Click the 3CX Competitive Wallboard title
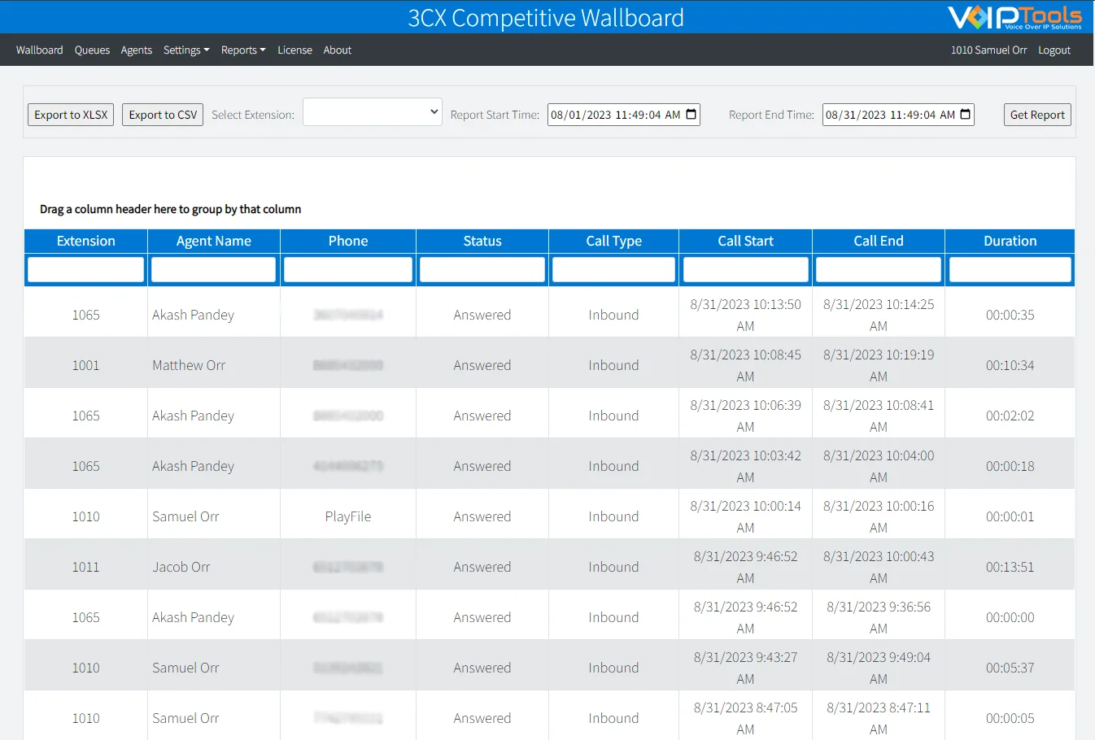 (x=546, y=18)
